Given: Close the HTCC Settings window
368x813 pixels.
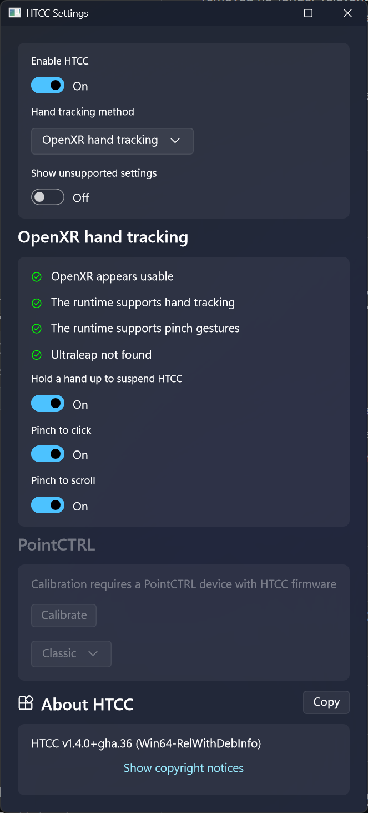Looking at the screenshot, I should click(348, 13).
